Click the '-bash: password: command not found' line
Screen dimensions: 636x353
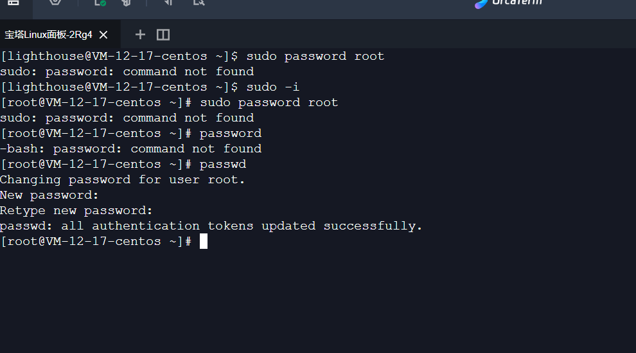130,149
